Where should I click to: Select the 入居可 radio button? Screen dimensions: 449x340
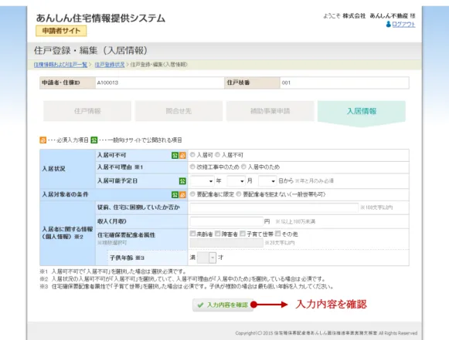[192, 155]
